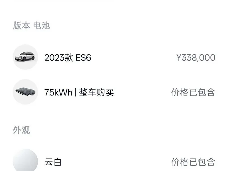Image resolution: width=228 pixels, height=171 pixels.
Task: Tap 价格已包含 in the battery row
Action: [x=193, y=92]
